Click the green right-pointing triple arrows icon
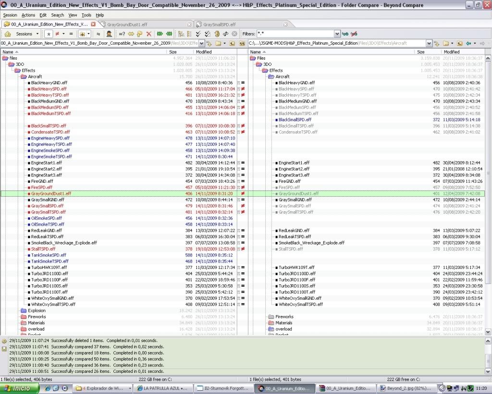The height and width of the screenshot is (394, 492). click(x=160, y=34)
